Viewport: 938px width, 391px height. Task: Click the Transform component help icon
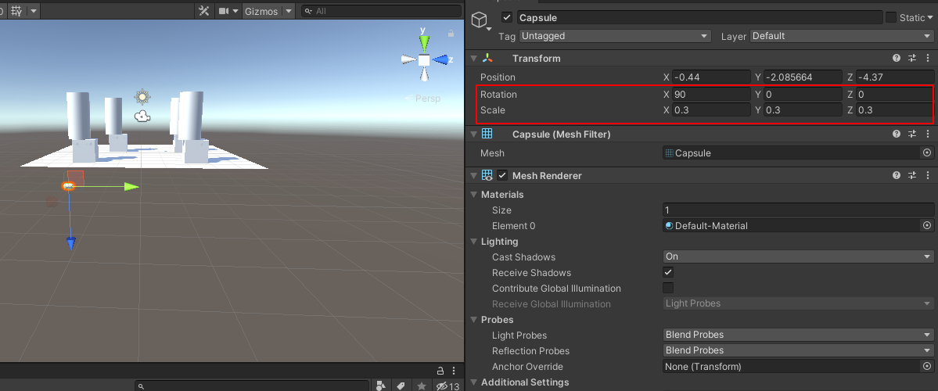click(897, 59)
